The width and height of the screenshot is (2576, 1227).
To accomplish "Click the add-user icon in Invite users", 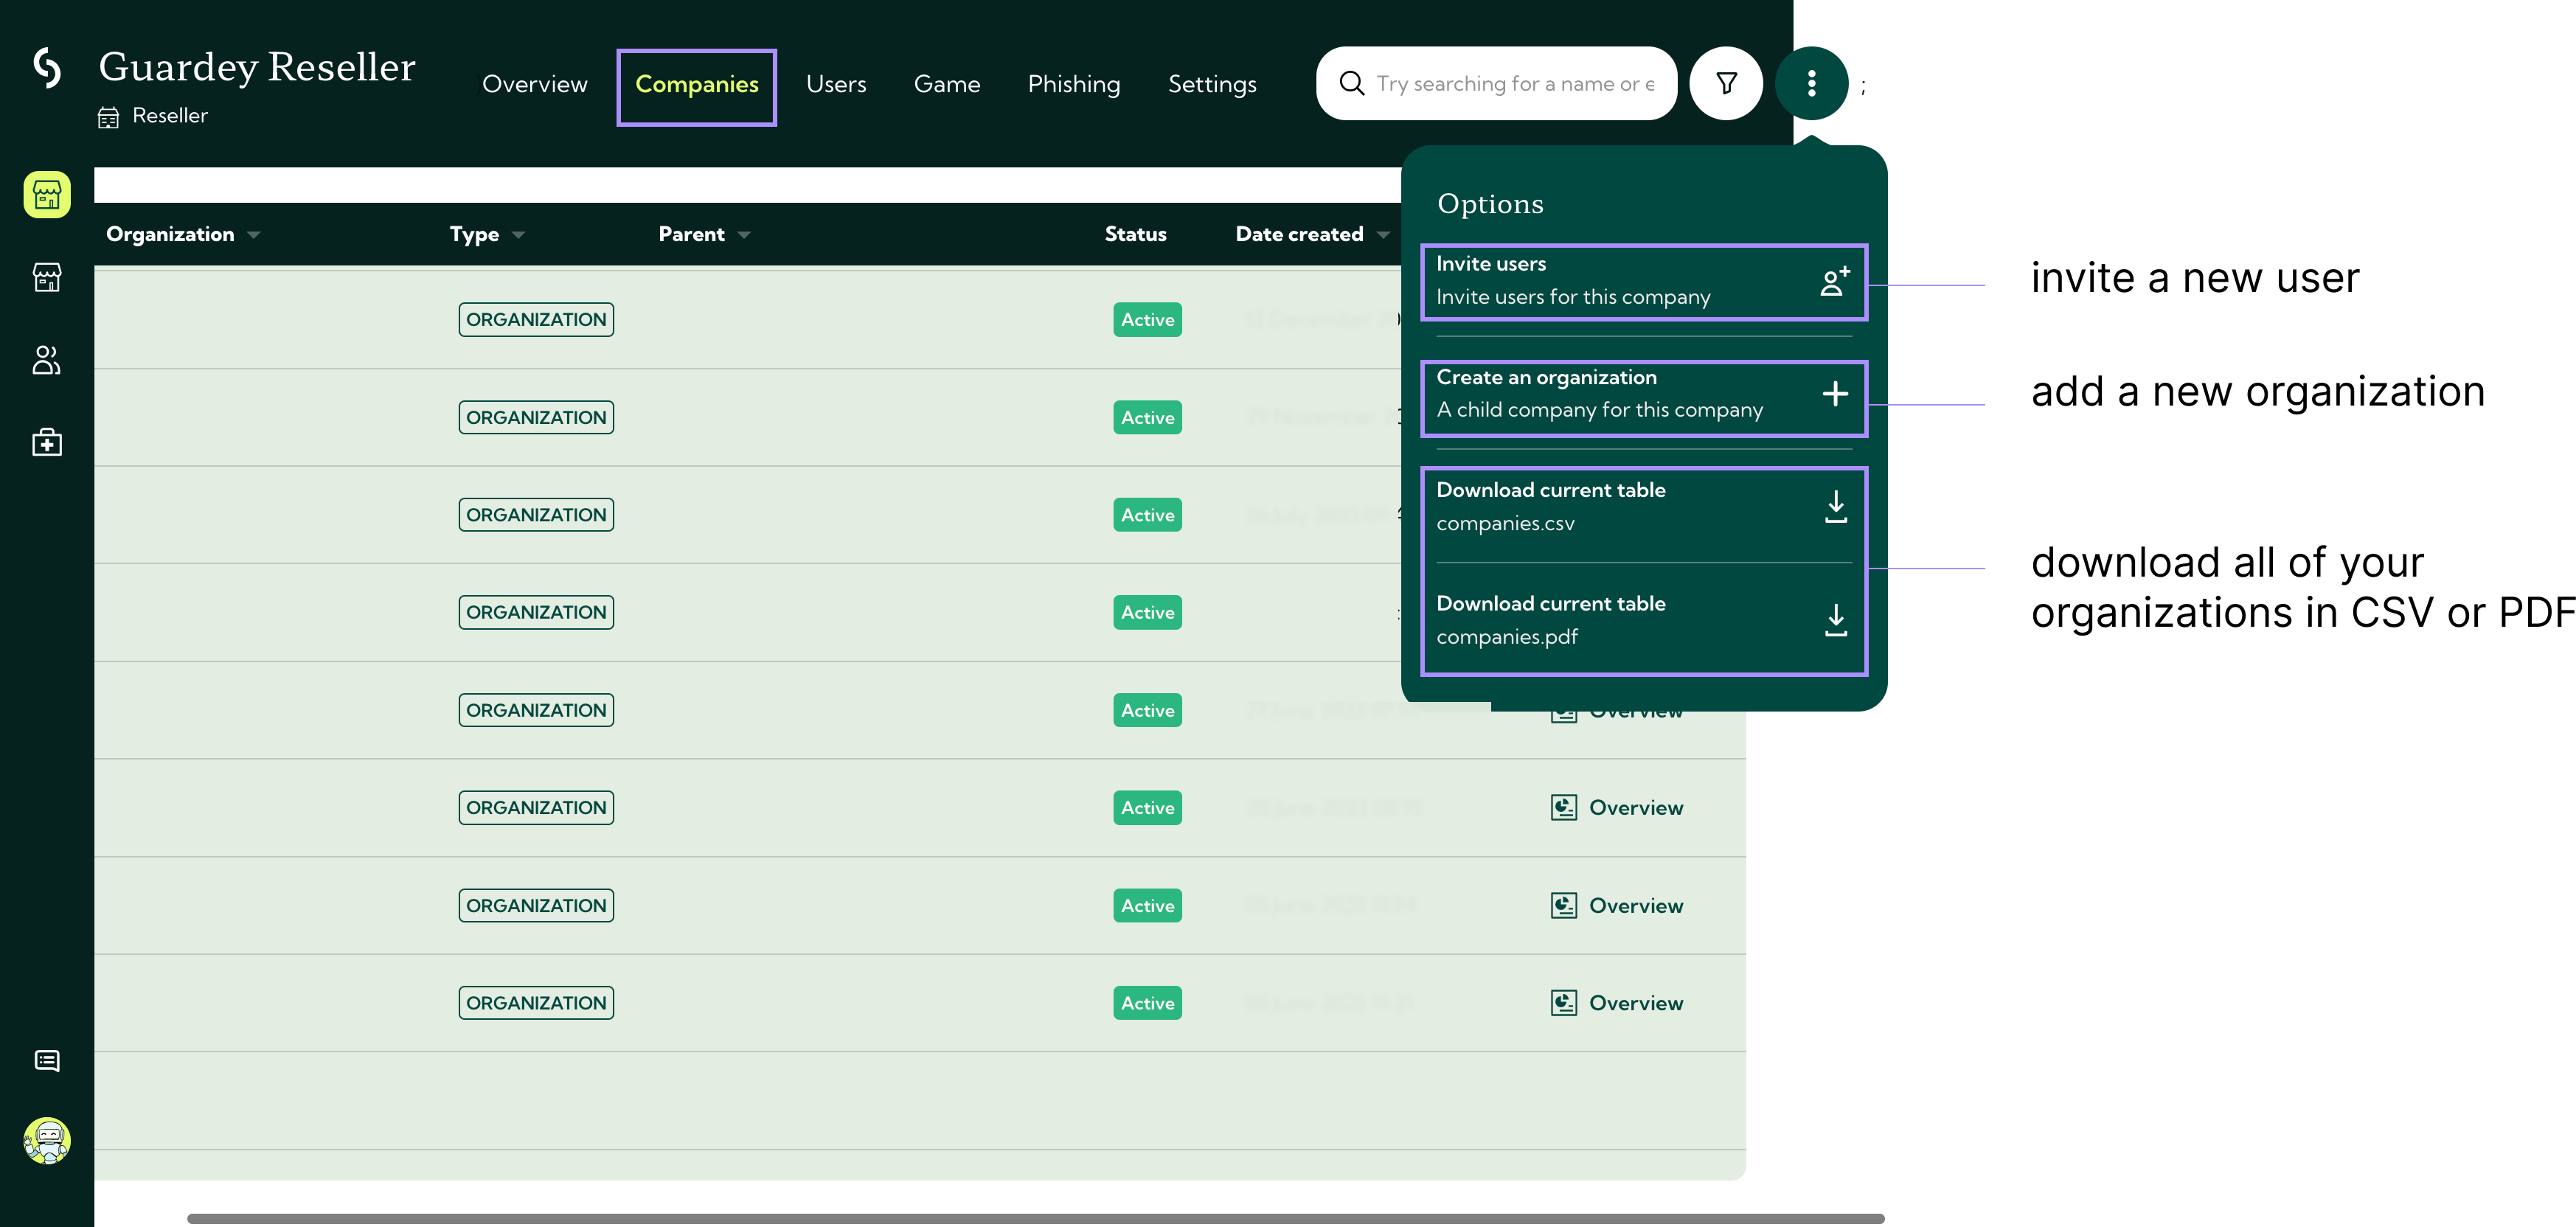I will tap(1834, 281).
